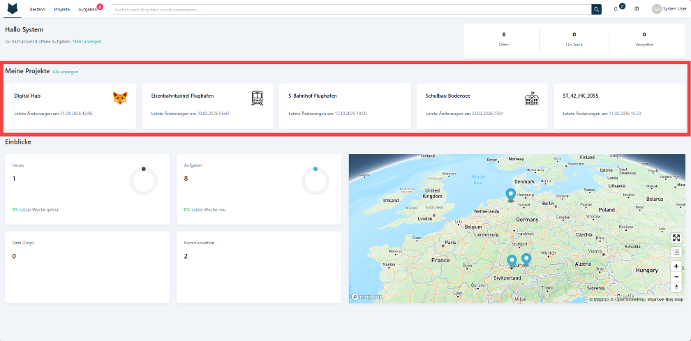The width and height of the screenshot is (691, 341).
Task: Follow the Alle anzeigen projects link
Action: 65,71
